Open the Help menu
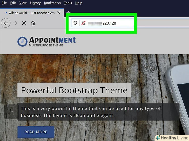Screen dimensions: 189x141 point(79,3)
